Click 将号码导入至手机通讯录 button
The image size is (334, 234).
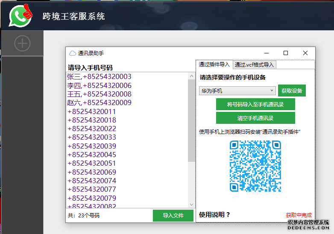255,105
